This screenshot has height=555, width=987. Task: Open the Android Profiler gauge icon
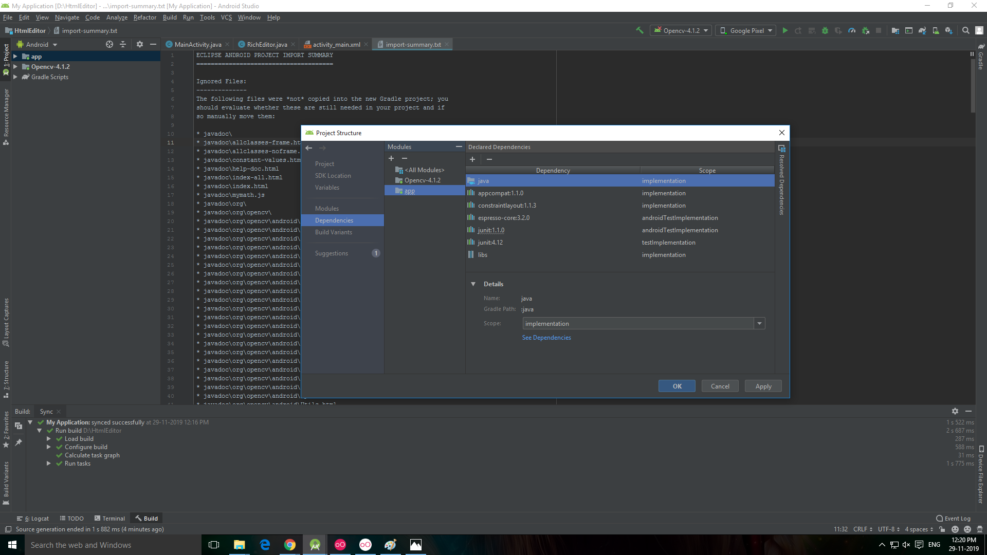(852, 30)
